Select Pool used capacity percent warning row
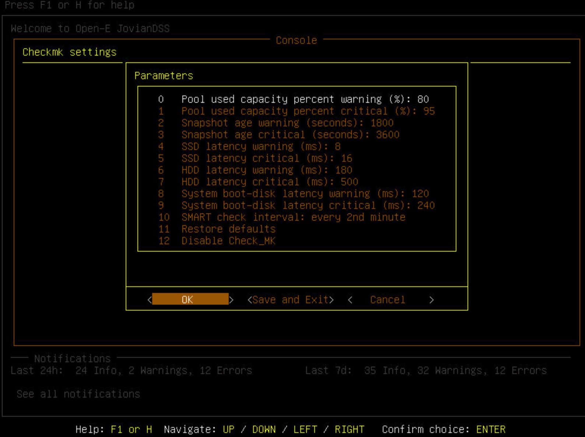This screenshot has width=585, height=437. point(294,99)
